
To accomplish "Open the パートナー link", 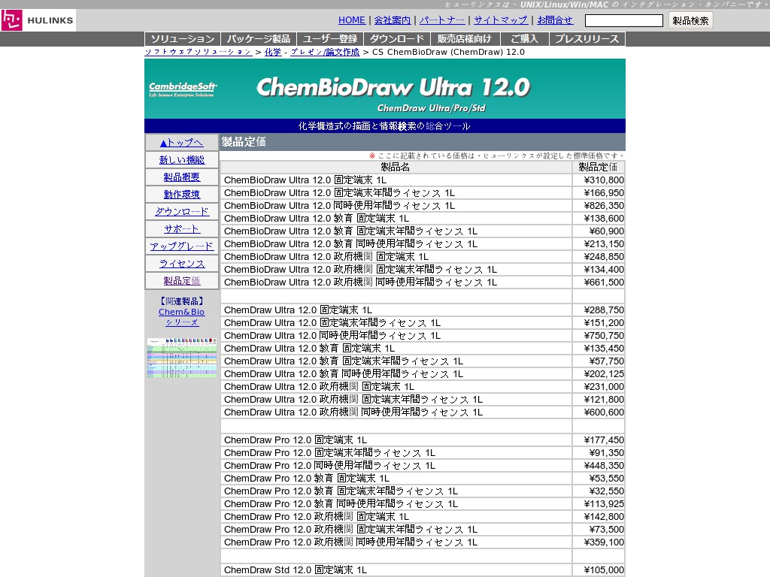I will click(442, 20).
